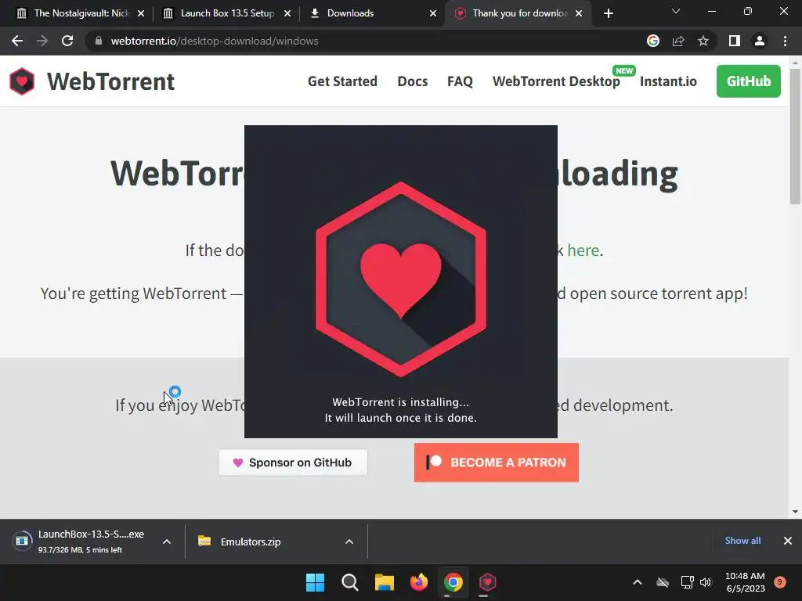802x601 pixels.
Task: Open taskbar Search
Action: [x=350, y=582]
